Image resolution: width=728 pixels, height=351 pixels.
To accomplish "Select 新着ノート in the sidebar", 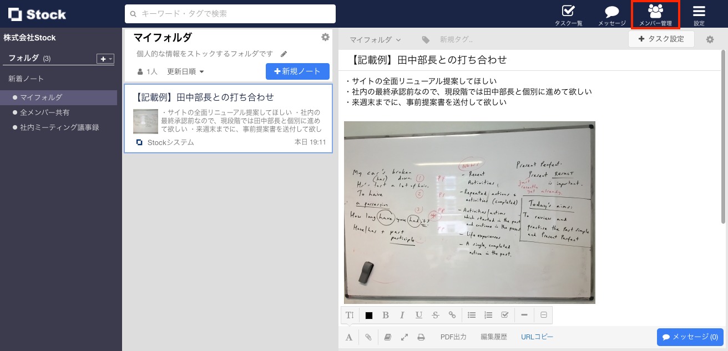I will coord(27,78).
